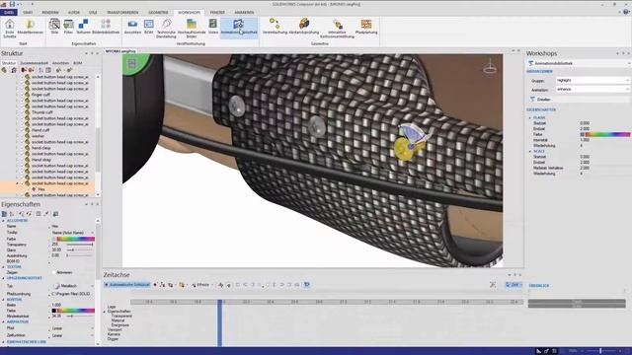This screenshot has width=632, height=355.
Task: Click the Farbe rainbow swatch under ALLGEMEIN
Action: (x=75, y=239)
